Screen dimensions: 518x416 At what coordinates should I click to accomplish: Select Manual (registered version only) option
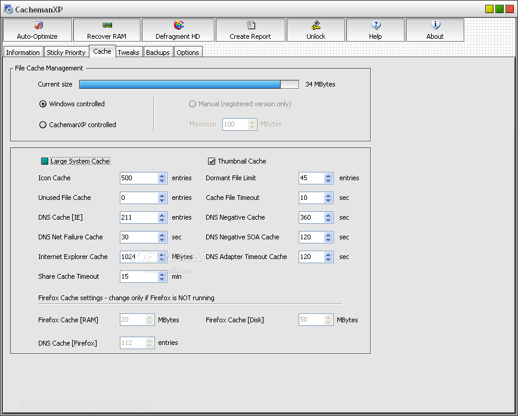click(x=193, y=104)
